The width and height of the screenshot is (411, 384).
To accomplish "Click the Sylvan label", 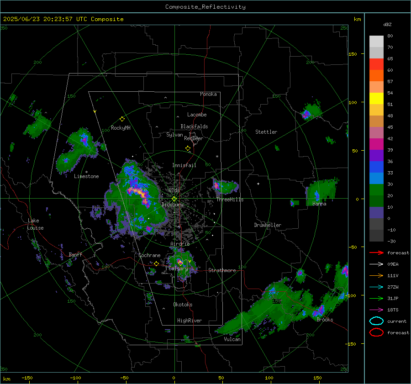I will 174,135.
